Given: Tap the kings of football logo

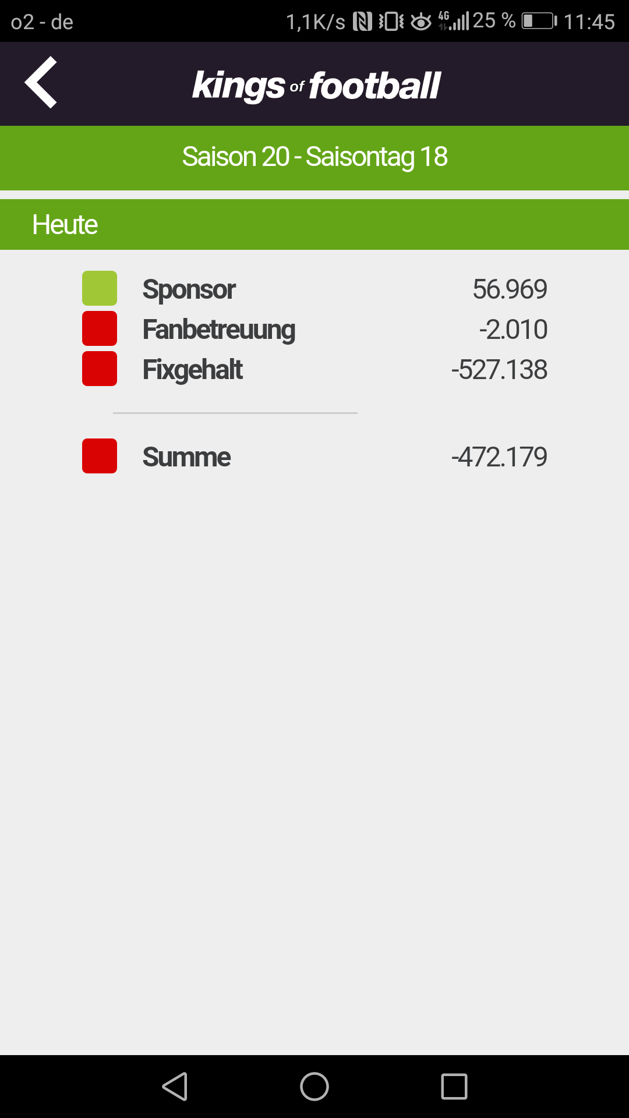Looking at the screenshot, I should pos(316,86).
